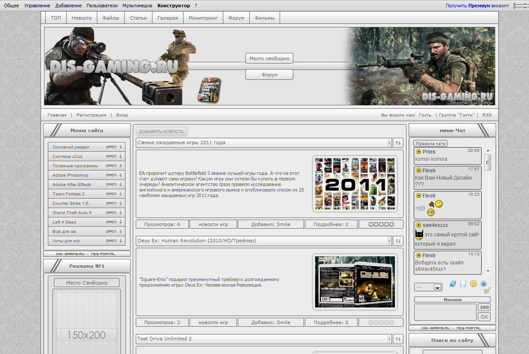This screenshot has height=354, width=529.
Task: Open the Deus Ex box art thumbnail
Action: (355, 282)
